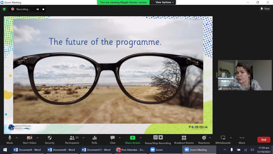Select Magda Davies video thumbnail

pos(245,75)
